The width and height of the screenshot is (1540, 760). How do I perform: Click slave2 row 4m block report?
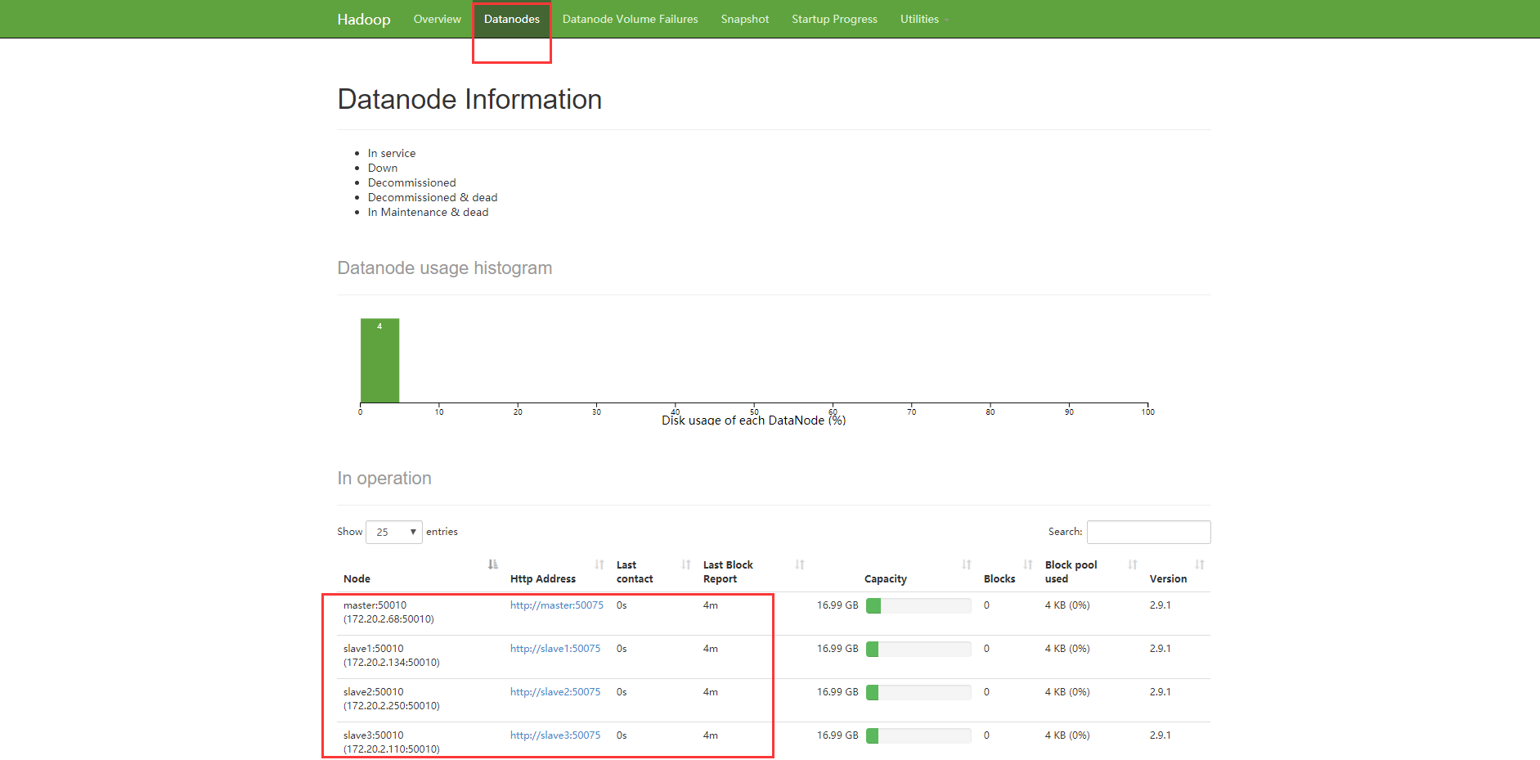(x=711, y=692)
